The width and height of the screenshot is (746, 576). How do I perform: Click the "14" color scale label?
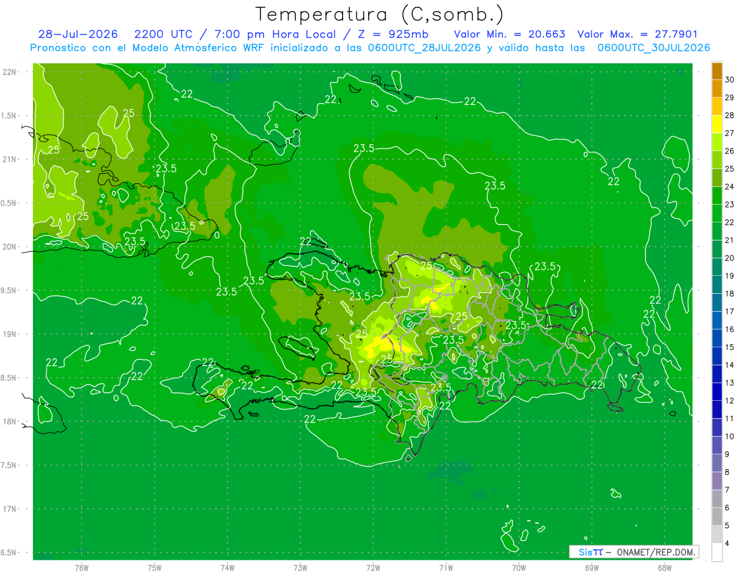point(730,365)
